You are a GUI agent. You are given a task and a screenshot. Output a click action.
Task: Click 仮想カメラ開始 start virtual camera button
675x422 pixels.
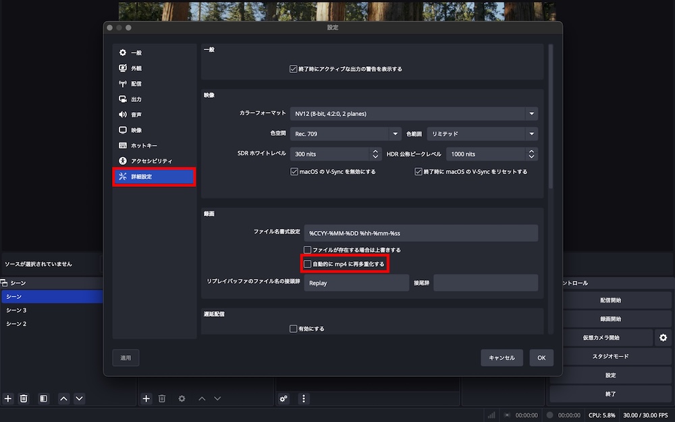[601, 338]
